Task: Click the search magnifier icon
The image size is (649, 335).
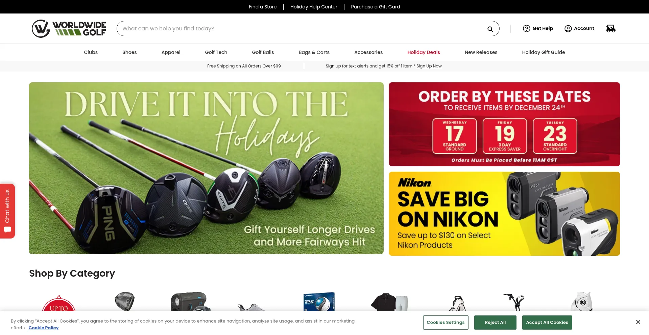Action: click(x=490, y=29)
